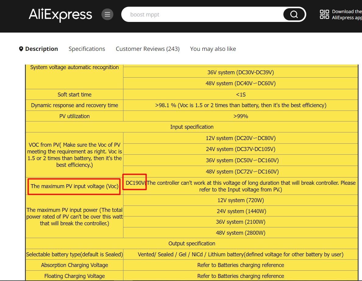The width and height of the screenshot is (362, 281).
Task: Click the 12V system (720W) row
Action: pos(240,200)
